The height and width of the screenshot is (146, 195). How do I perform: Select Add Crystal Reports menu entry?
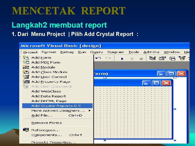click(x=57, y=106)
